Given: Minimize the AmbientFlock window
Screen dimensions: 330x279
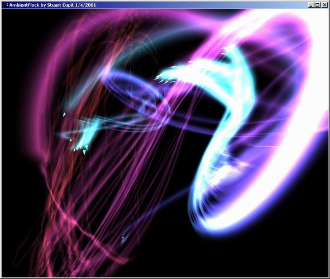Looking at the screenshot, I should (x=311, y=5).
